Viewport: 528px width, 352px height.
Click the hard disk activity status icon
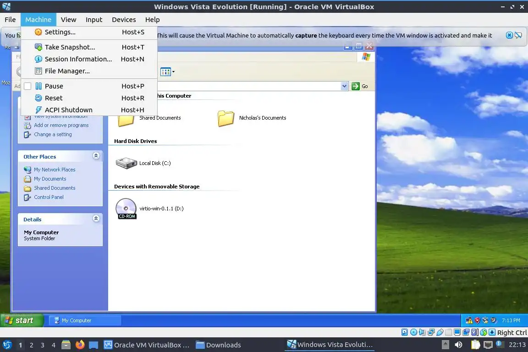[x=404, y=332]
